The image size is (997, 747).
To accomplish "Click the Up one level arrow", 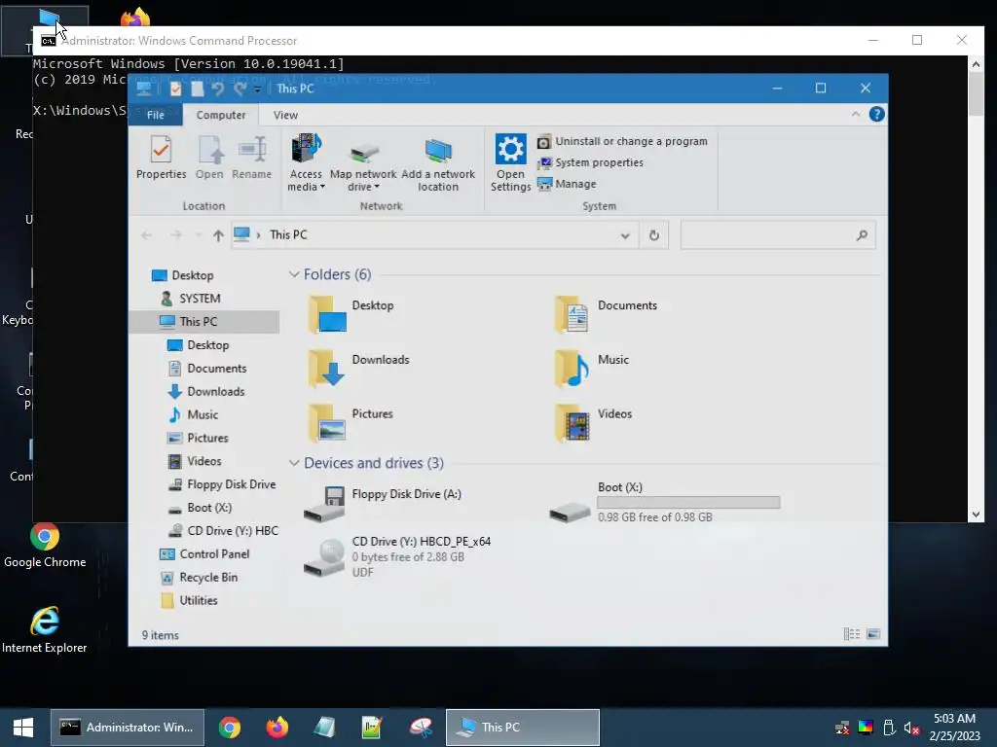I will 218,235.
